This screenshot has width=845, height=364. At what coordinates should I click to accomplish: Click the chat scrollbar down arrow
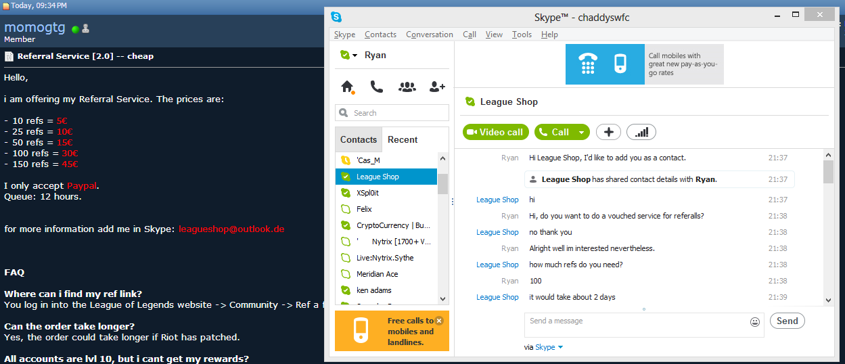click(x=828, y=300)
